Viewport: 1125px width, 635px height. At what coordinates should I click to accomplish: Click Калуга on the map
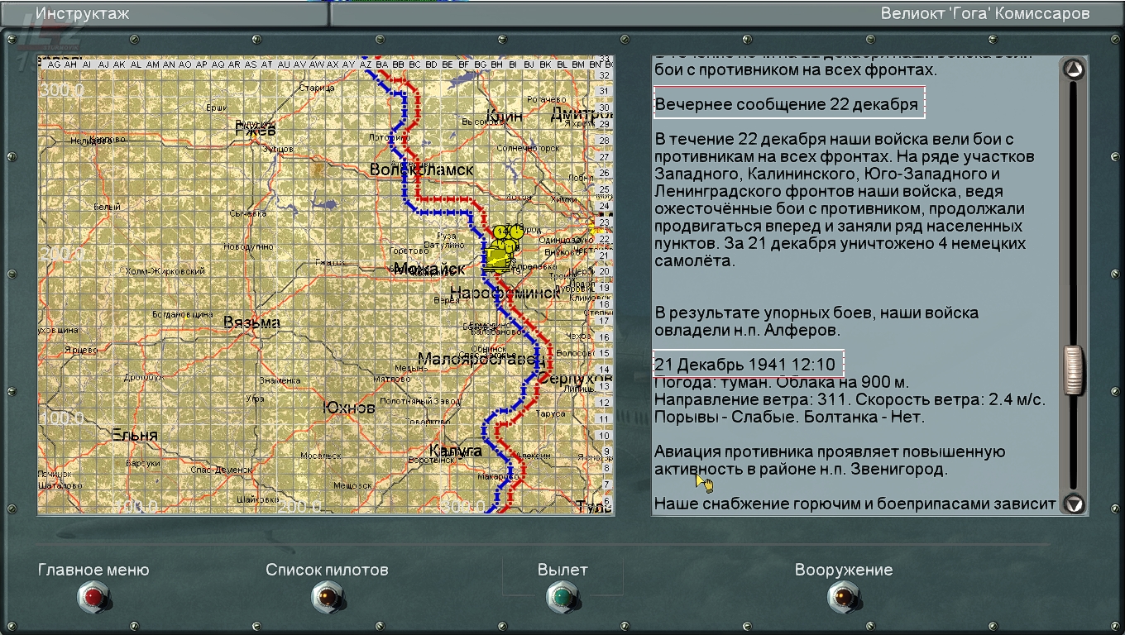click(455, 451)
